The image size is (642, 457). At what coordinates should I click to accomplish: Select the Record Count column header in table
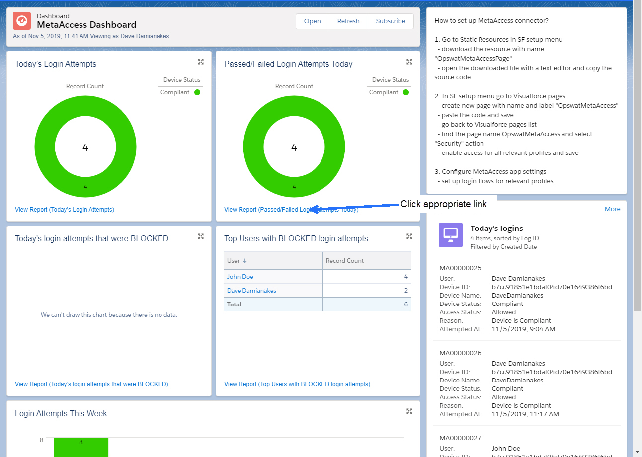click(367, 261)
